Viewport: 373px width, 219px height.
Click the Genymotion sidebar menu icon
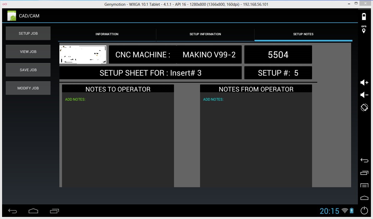click(364, 185)
